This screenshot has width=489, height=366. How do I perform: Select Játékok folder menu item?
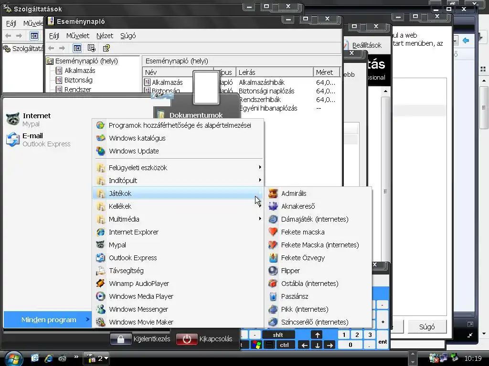click(x=178, y=193)
